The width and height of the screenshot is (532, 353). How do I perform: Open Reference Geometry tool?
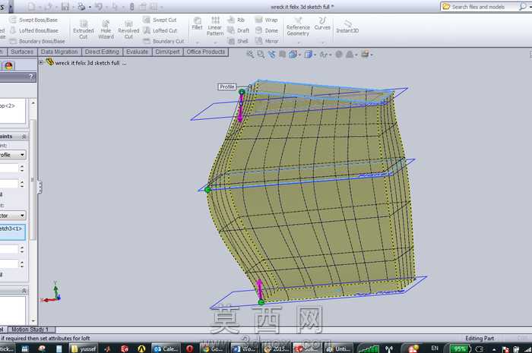(x=298, y=27)
